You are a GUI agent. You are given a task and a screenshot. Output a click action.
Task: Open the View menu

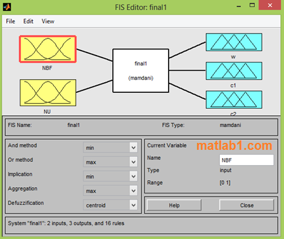48,21
